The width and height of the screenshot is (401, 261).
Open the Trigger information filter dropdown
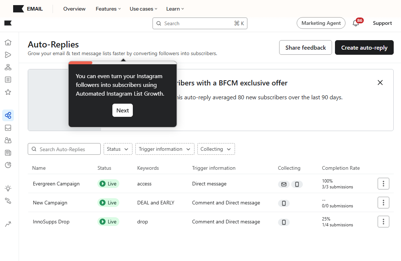click(x=165, y=149)
